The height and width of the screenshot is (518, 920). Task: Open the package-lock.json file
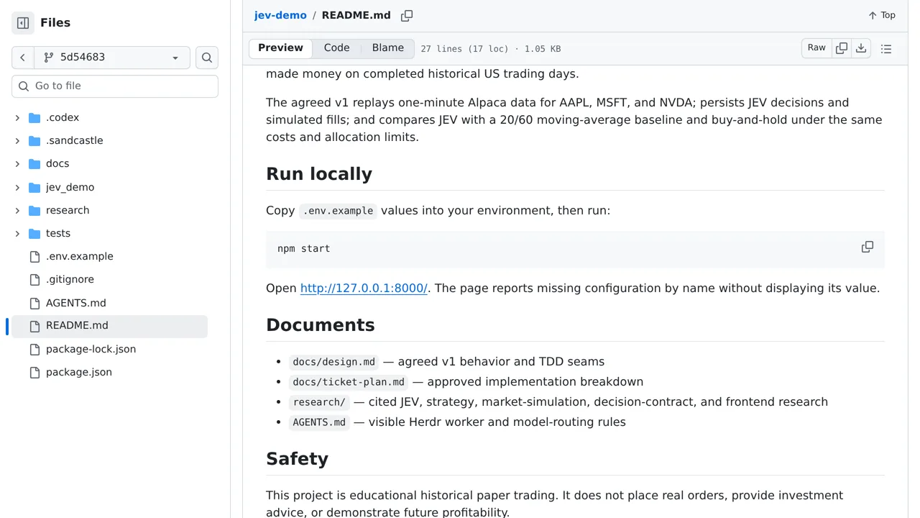[x=91, y=349]
